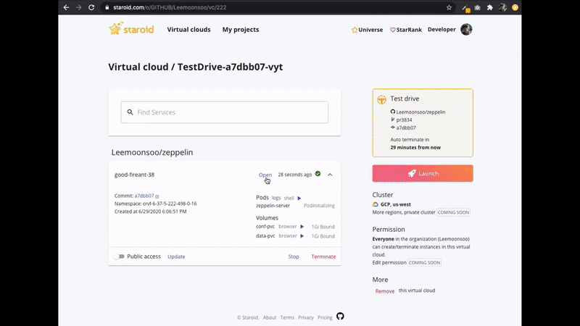
Task: Click the Open link for good-fireant-38
Action: point(265,175)
